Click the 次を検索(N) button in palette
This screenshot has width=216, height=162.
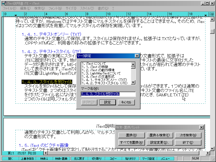[x=188, y=135]
